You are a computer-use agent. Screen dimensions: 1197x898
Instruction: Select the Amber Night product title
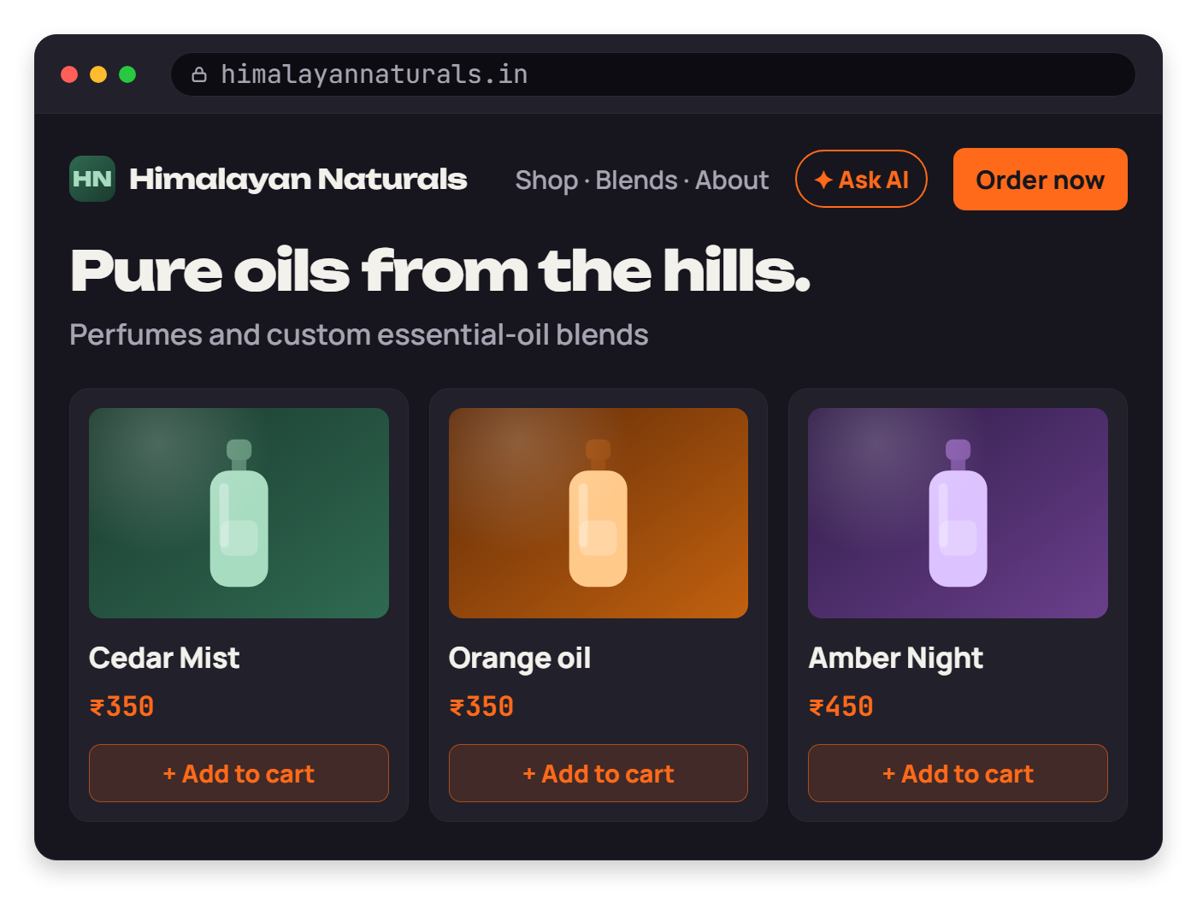coord(896,659)
